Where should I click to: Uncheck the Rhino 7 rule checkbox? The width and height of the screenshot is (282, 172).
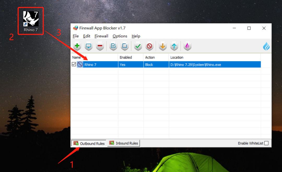74,64
